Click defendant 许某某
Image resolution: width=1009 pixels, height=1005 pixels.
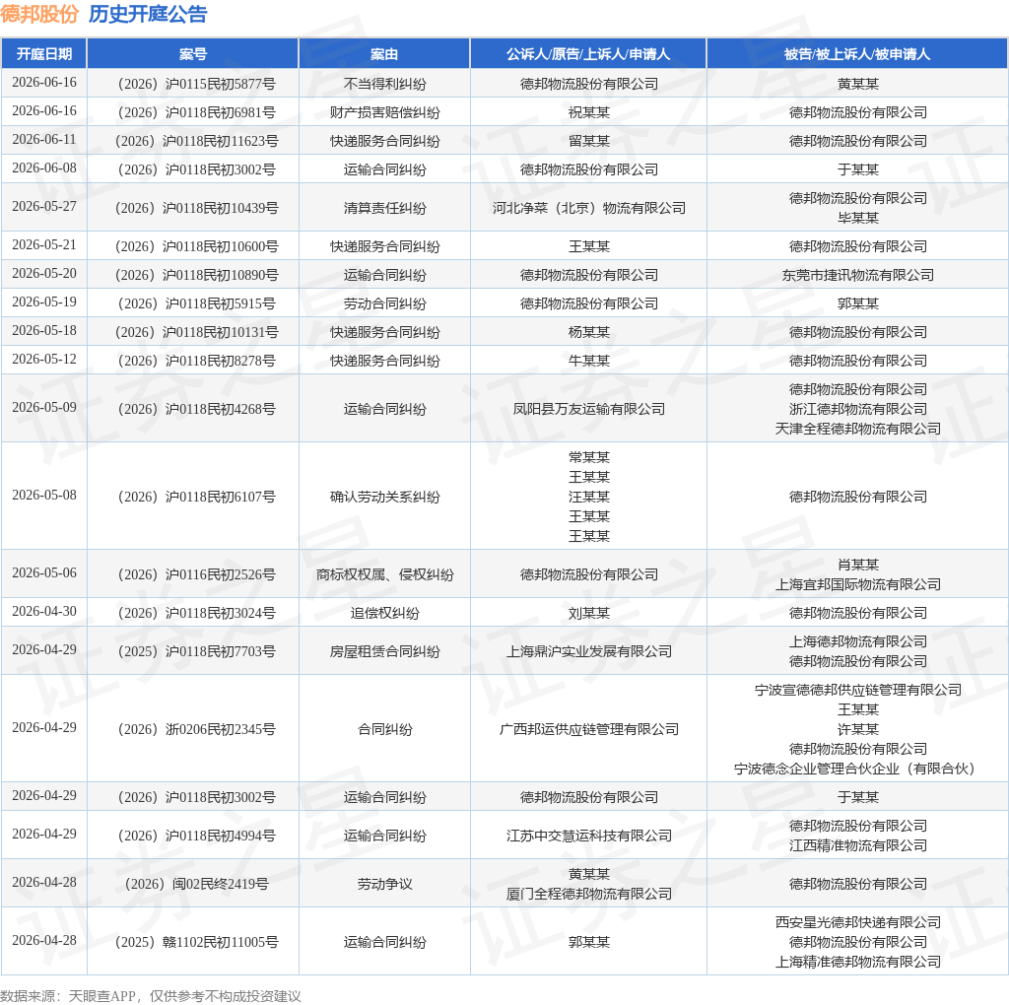[858, 730]
